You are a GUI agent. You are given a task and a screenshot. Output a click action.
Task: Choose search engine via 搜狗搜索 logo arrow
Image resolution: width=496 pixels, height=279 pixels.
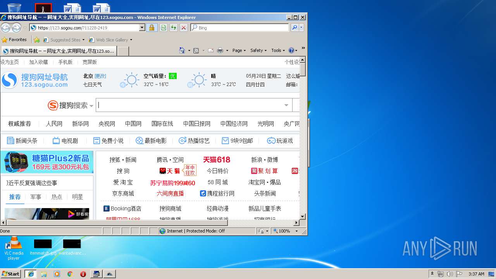[x=91, y=106]
